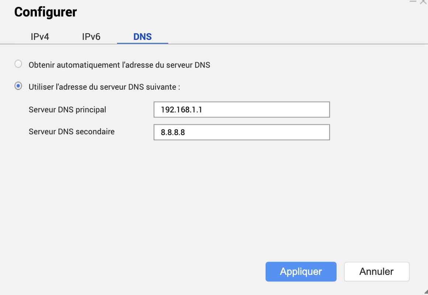
Task: Choose 'Utiliser l'adresse du serveur DNS suivante'
Action: click(18, 86)
